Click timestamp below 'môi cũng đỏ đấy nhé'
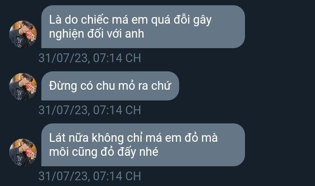Viewport: 315px width, 186px height. (x=90, y=176)
